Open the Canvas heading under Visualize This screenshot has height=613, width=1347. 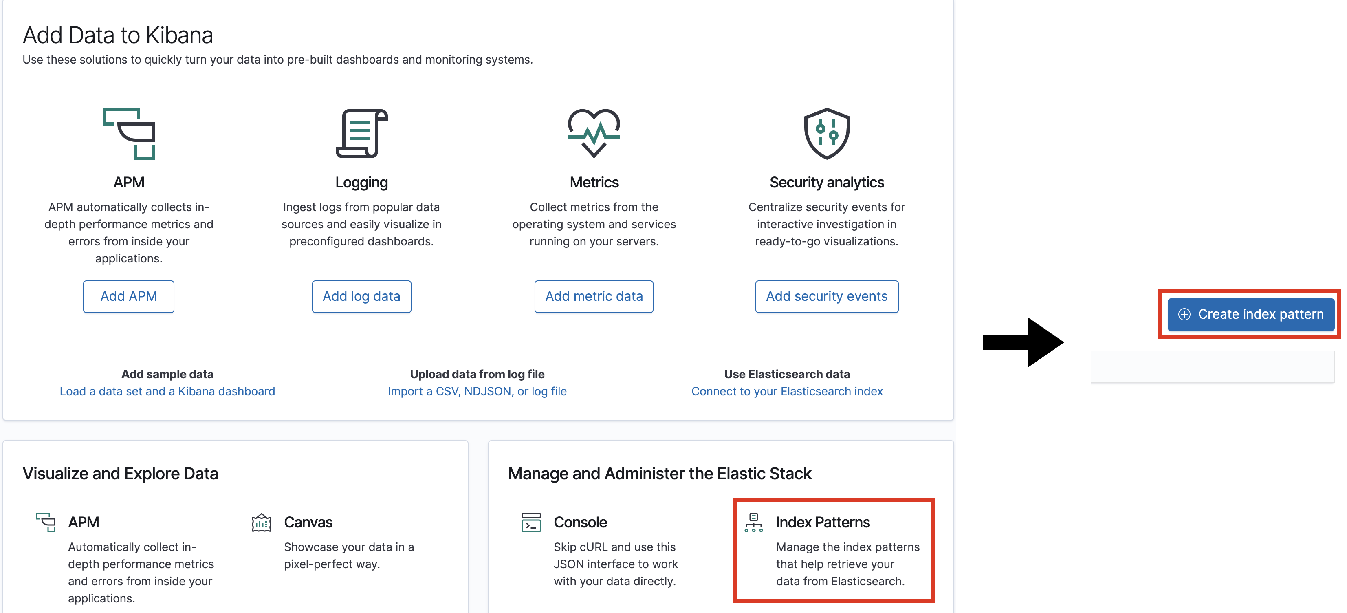308,522
